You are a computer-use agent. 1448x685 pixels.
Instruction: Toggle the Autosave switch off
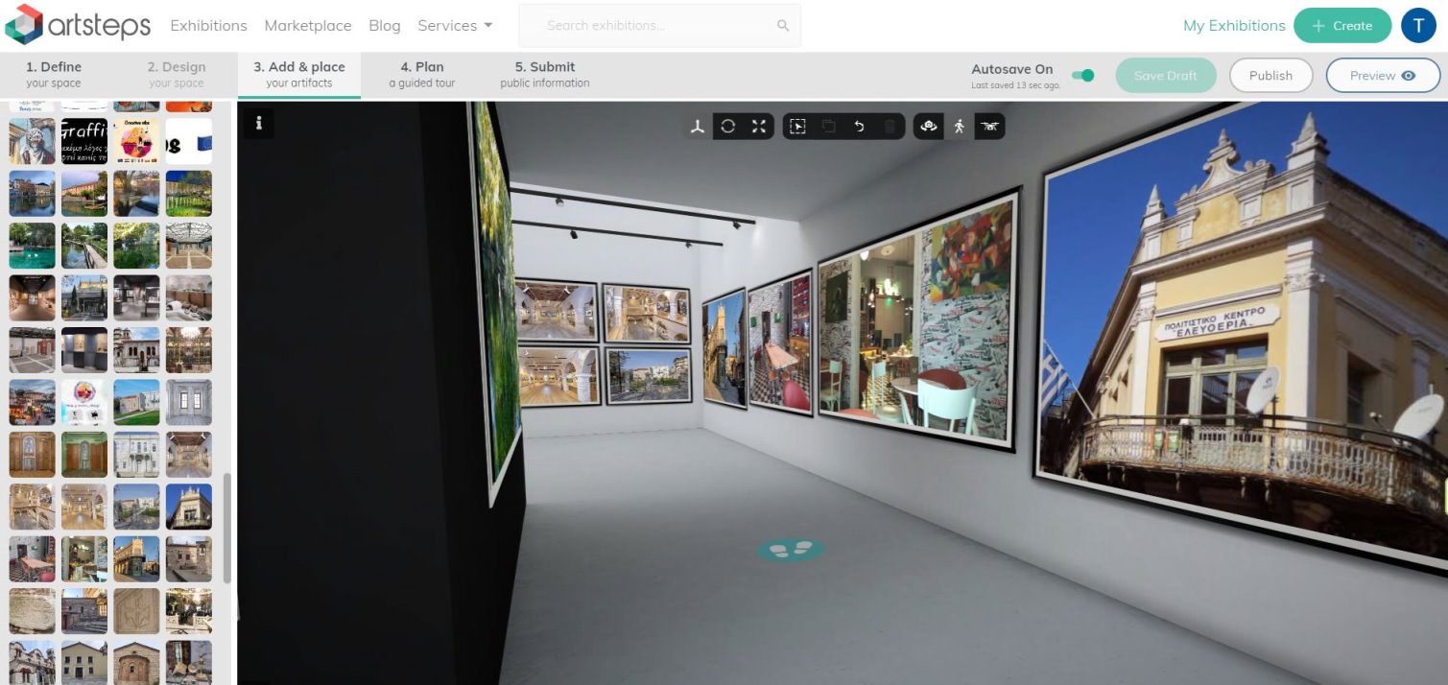[x=1082, y=76]
